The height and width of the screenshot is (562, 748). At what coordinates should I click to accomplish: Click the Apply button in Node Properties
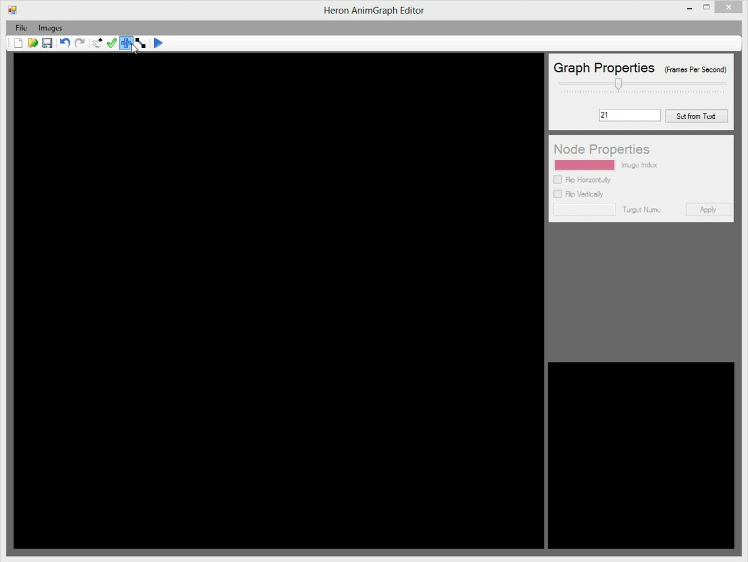point(708,210)
